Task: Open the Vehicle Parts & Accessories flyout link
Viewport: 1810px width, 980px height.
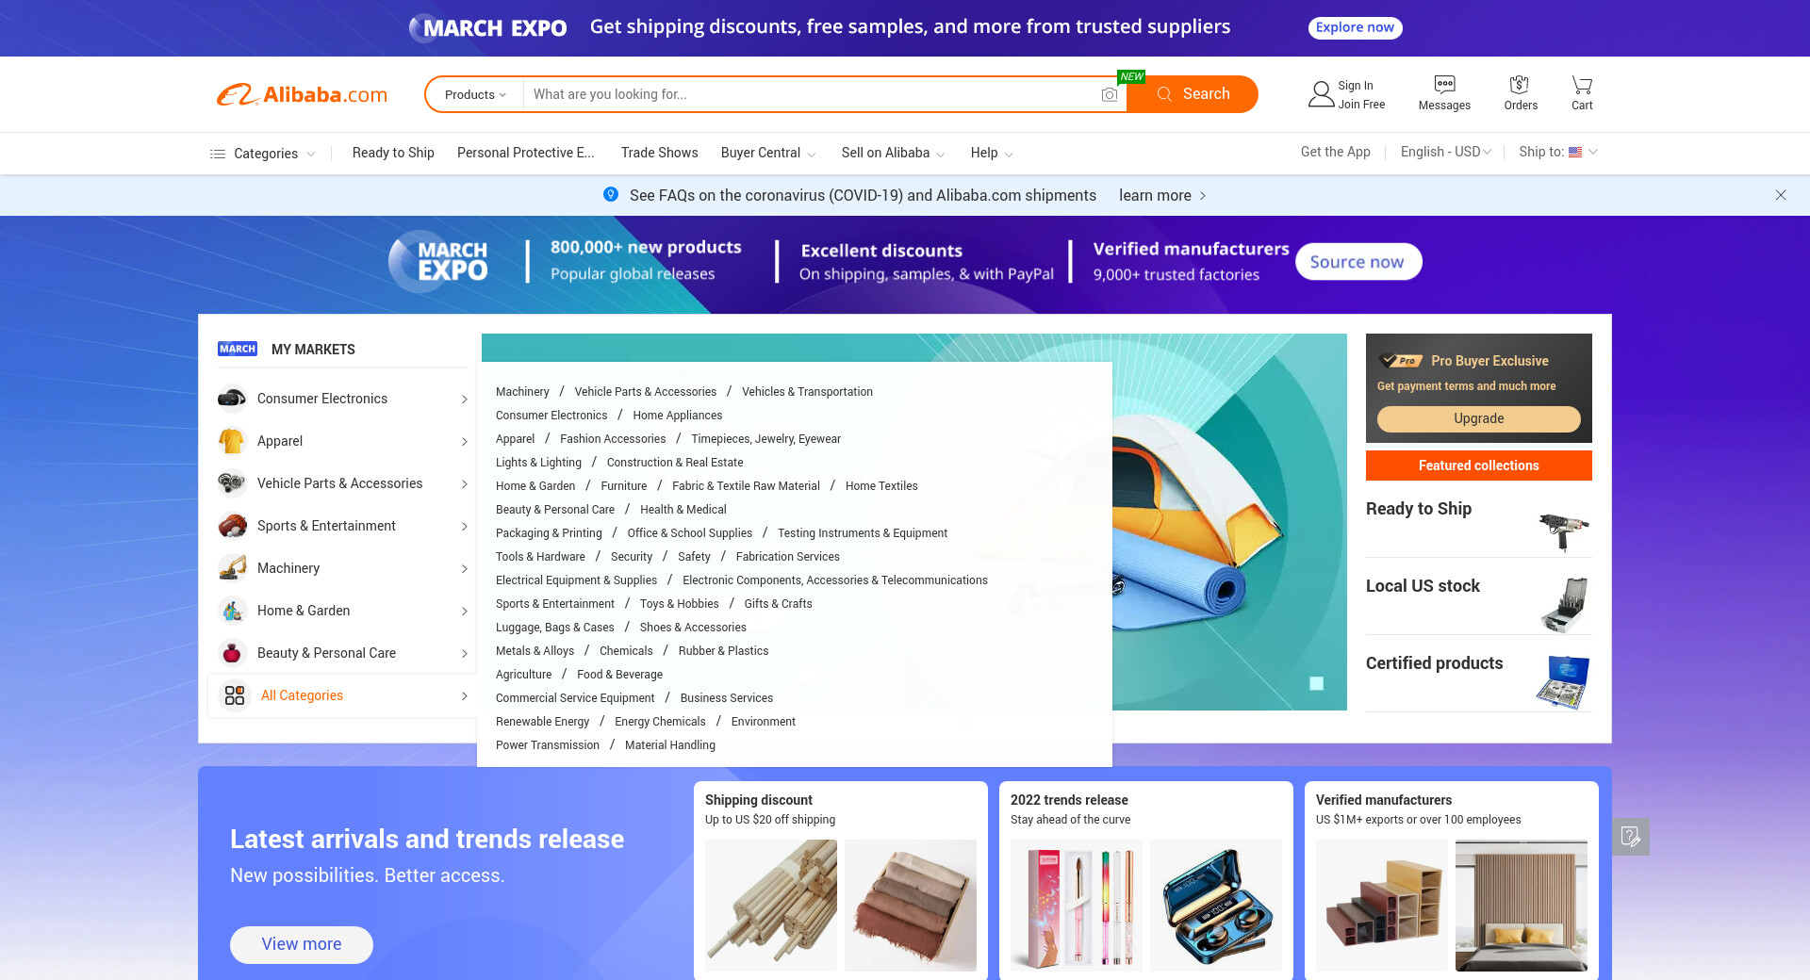Action: tap(645, 392)
